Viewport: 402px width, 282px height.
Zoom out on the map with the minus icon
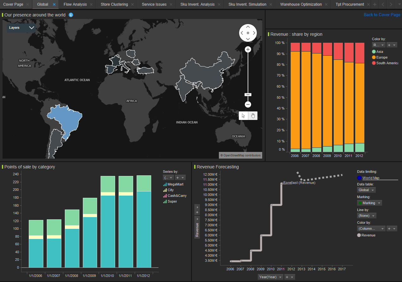[x=248, y=104]
